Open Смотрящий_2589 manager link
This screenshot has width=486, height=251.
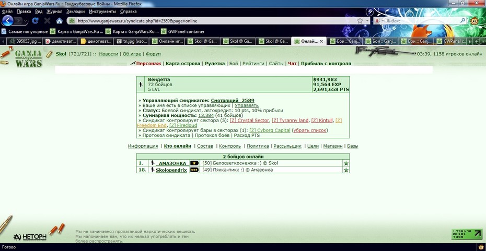click(x=233, y=101)
